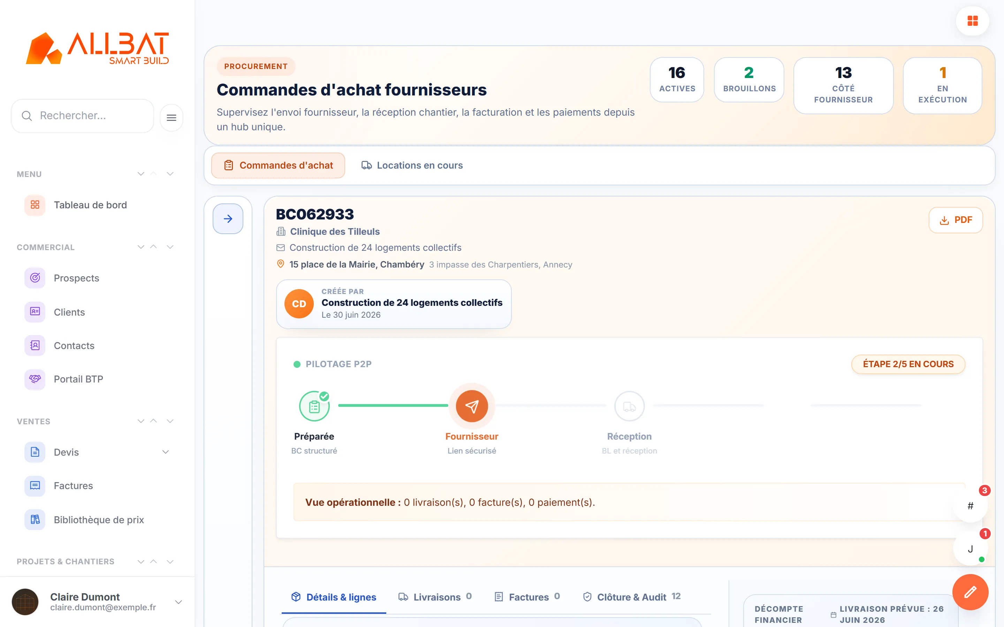The width and height of the screenshot is (1004, 627).
Task: Open Tableau de bord dashboard icon
Action: pos(35,205)
